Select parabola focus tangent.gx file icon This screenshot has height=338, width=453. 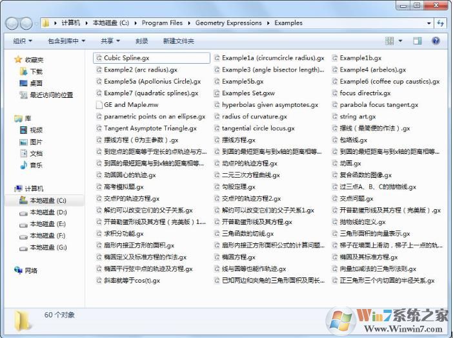334,105
